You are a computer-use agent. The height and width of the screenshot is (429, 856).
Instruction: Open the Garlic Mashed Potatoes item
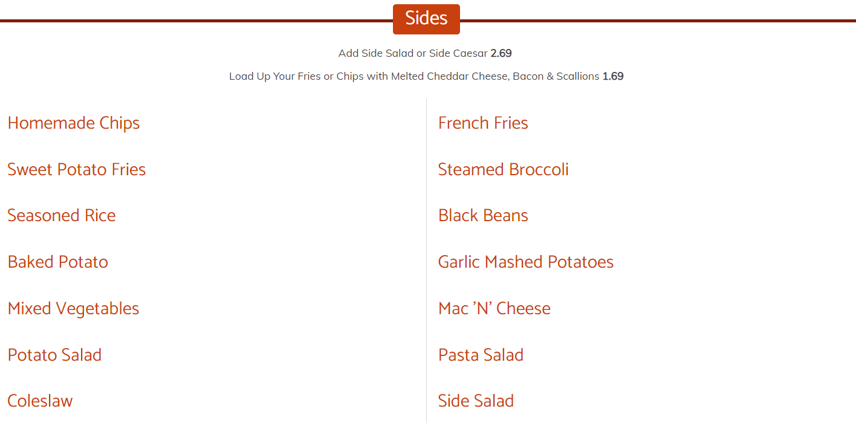pos(526,262)
